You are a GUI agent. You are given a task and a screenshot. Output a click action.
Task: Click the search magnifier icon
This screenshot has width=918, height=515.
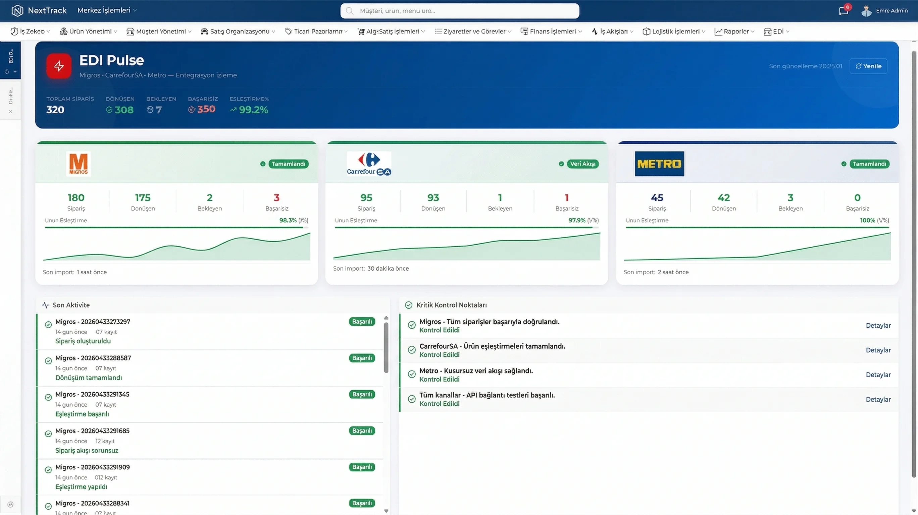click(350, 11)
